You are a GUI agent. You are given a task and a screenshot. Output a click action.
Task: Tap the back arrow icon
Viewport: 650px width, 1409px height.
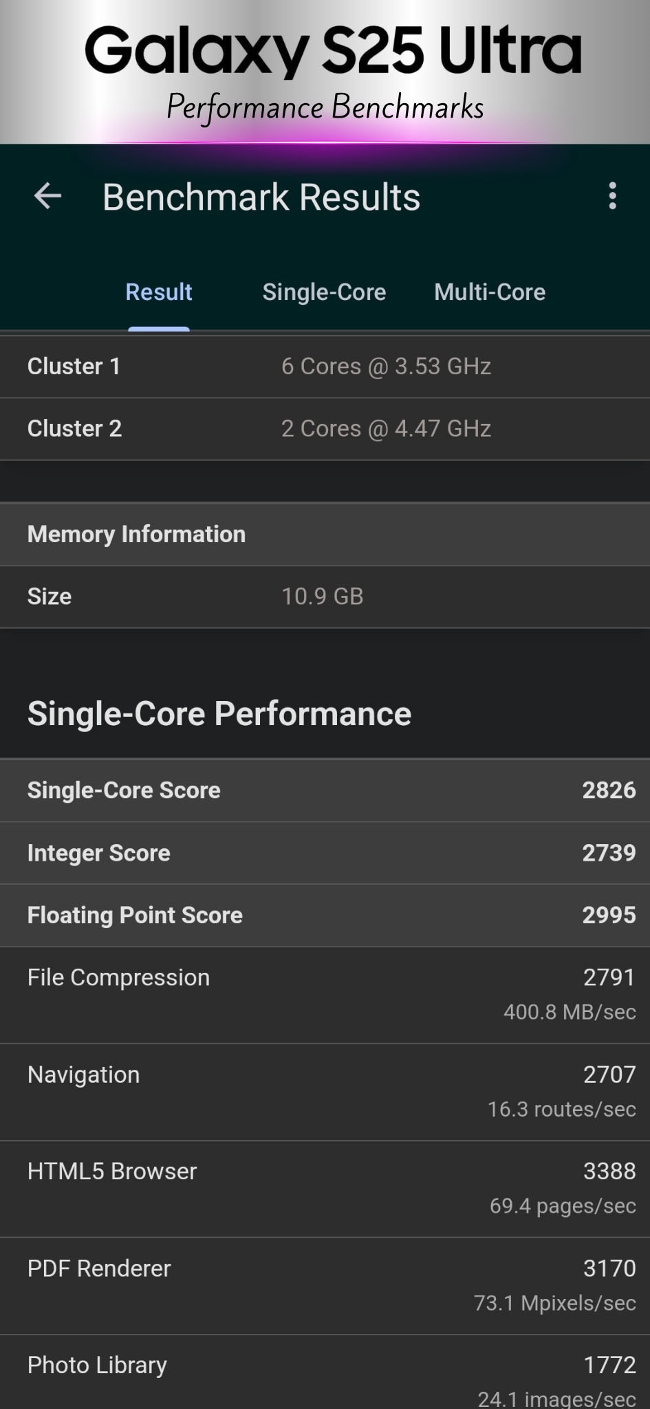(47, 196)
